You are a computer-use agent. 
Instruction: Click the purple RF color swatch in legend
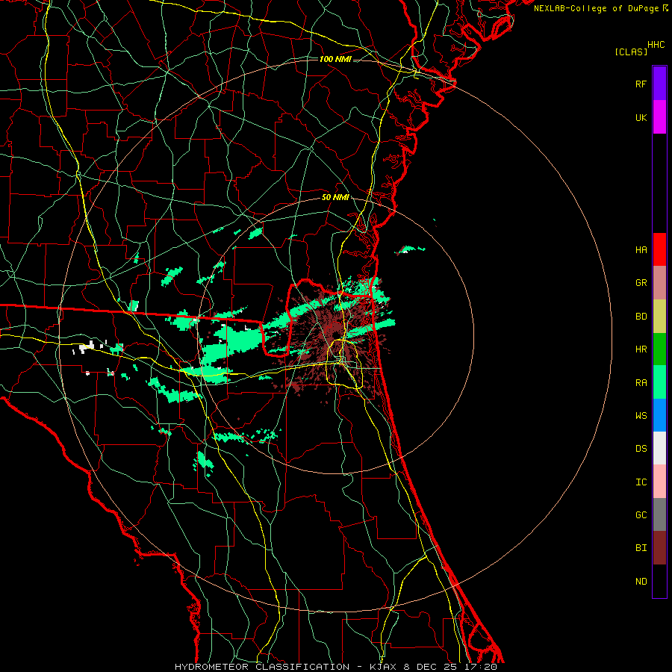pyautogui.click(x=659, y=84)
